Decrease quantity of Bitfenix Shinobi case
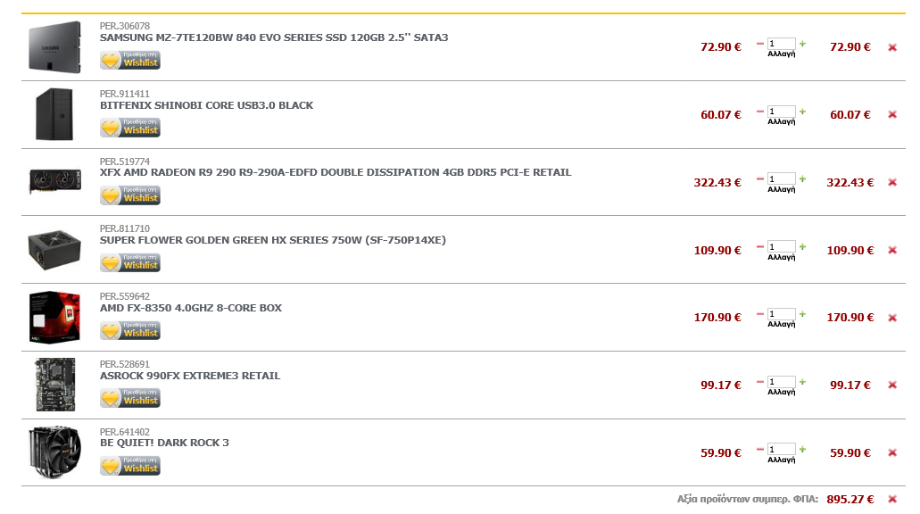Image resolution: width=920 pixels, height=514 pixels. (x=759, y=112)
